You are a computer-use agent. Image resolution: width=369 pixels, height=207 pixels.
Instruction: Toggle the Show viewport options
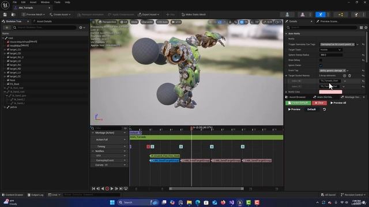pos(134,22)
